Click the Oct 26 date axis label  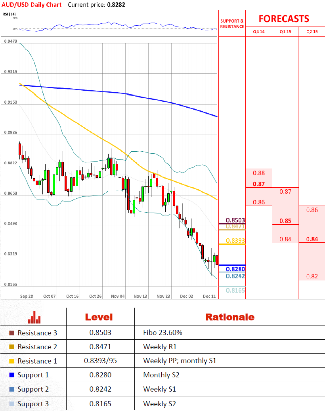[95, 296]
